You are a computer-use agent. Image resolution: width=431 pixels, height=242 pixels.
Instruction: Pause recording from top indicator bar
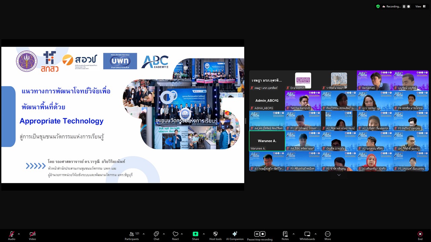click(404, 6)
